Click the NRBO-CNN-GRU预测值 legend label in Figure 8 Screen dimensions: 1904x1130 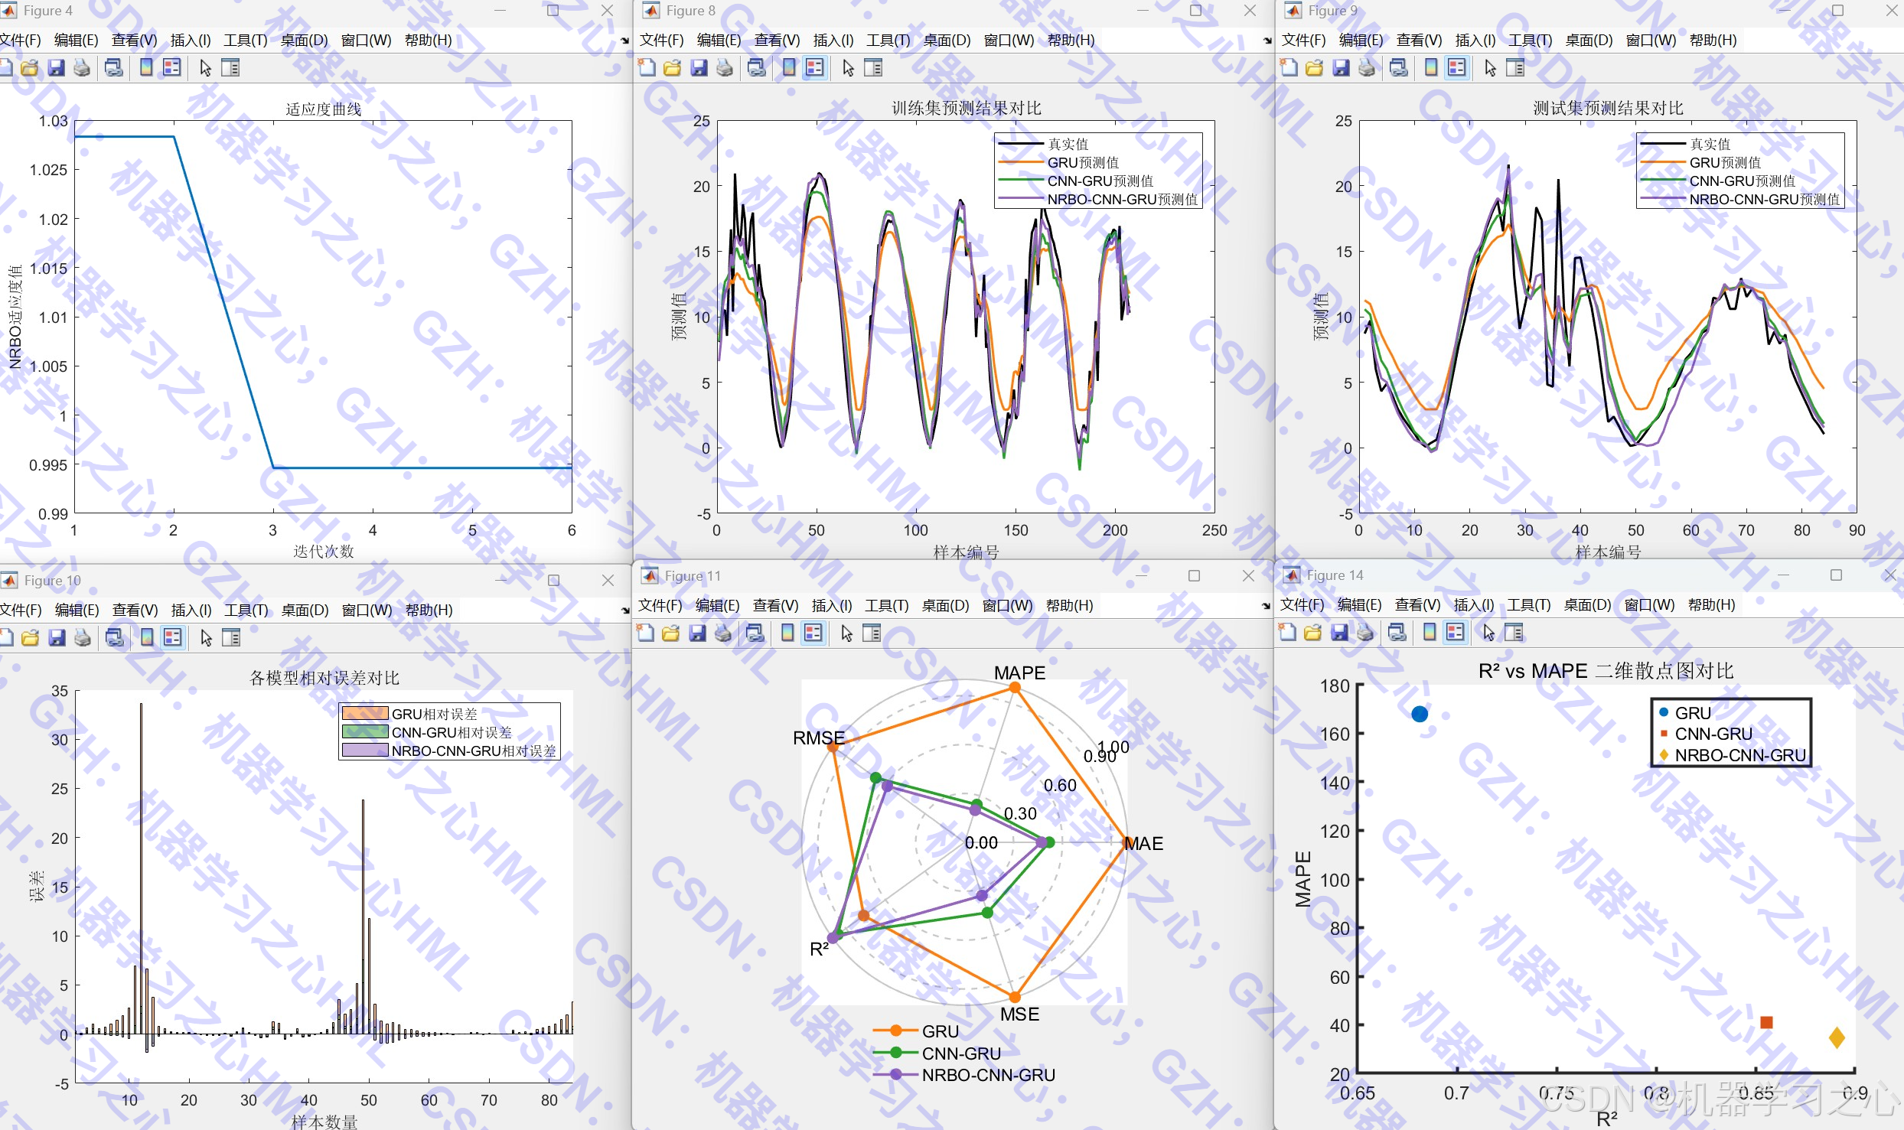point(1122,200)
